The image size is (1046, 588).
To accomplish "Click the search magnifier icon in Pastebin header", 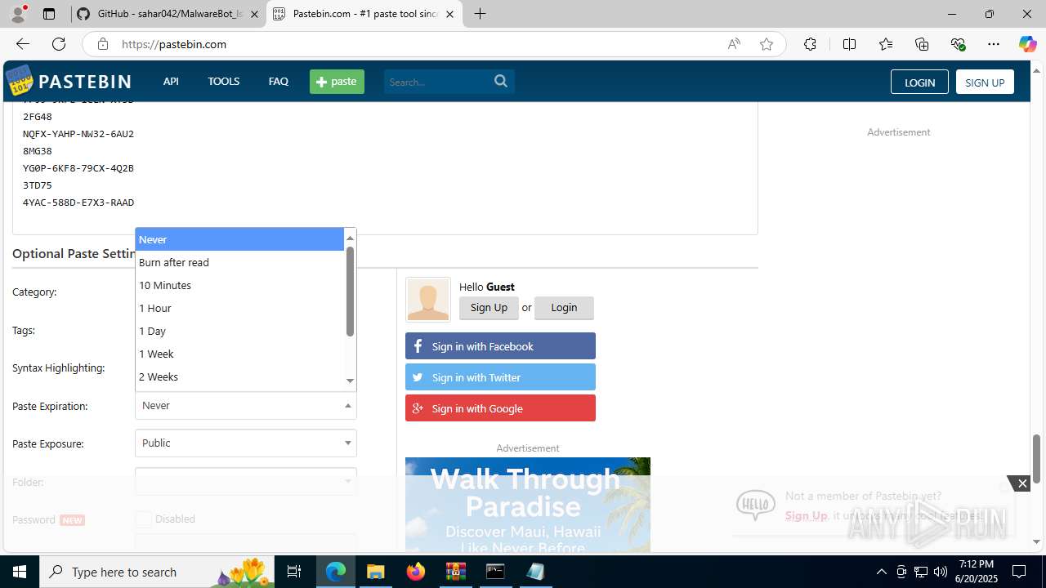I will 501,81.
